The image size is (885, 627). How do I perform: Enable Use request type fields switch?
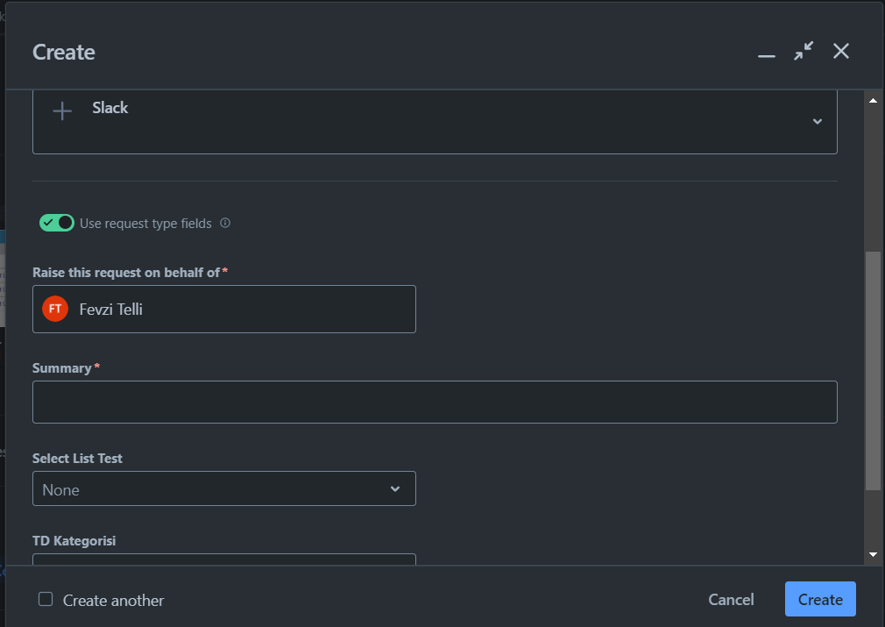point(57,223)
